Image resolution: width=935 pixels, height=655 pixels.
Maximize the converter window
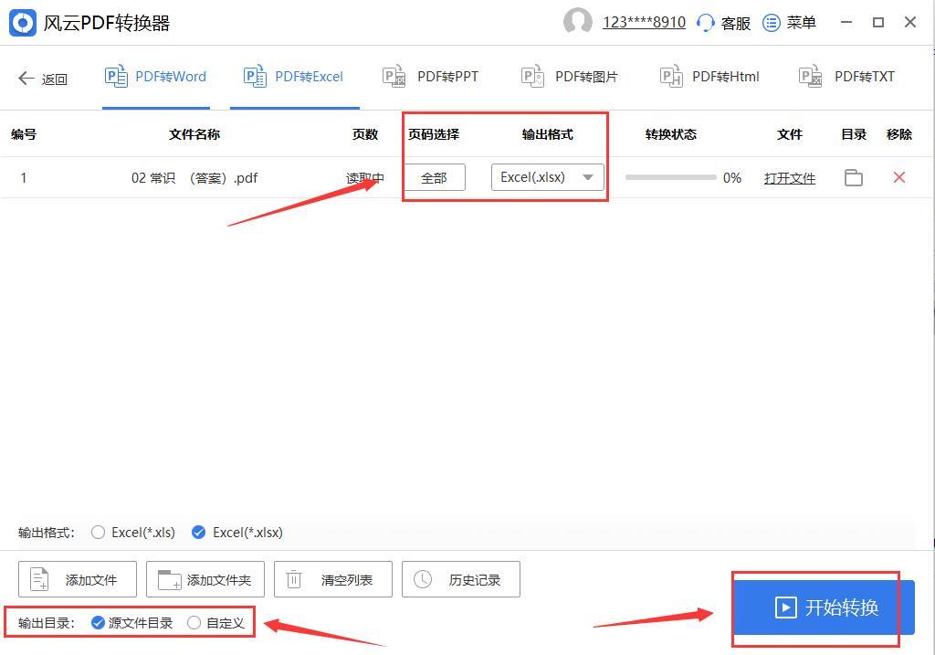point(877,22)
